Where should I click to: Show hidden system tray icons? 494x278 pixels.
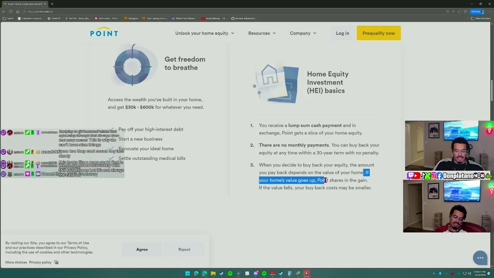tap(434, 273)
